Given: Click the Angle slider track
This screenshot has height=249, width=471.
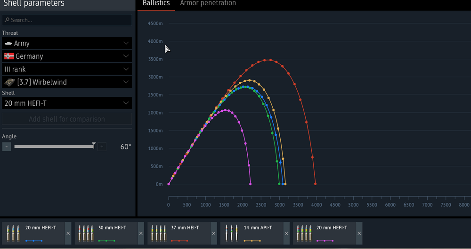Looking at the screenshot, I should [x=54, y=147].
